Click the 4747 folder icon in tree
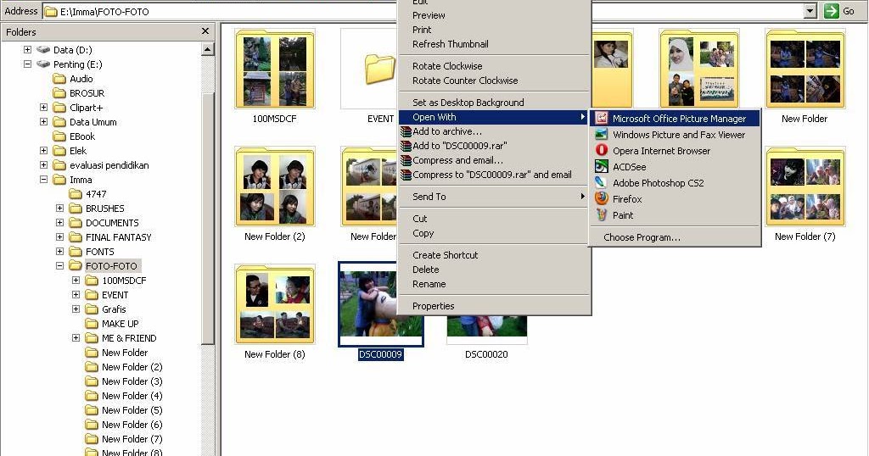The height and width of the screenshot is (456, 869). 76,194
